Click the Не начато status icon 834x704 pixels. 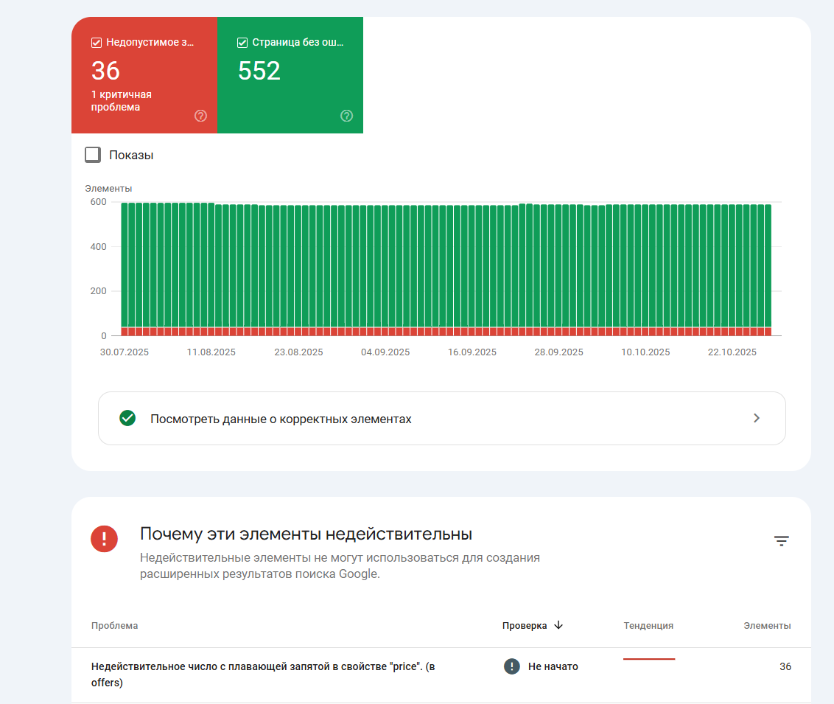pyautogui.click(x=512, y=666)
